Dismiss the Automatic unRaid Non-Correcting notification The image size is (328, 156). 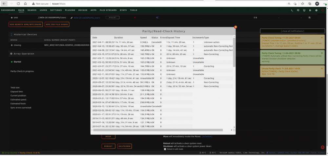tap(322, 53)
